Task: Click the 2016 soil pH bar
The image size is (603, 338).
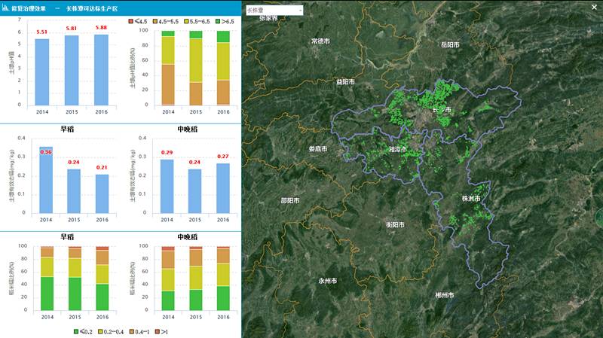Action: point(101,69)
